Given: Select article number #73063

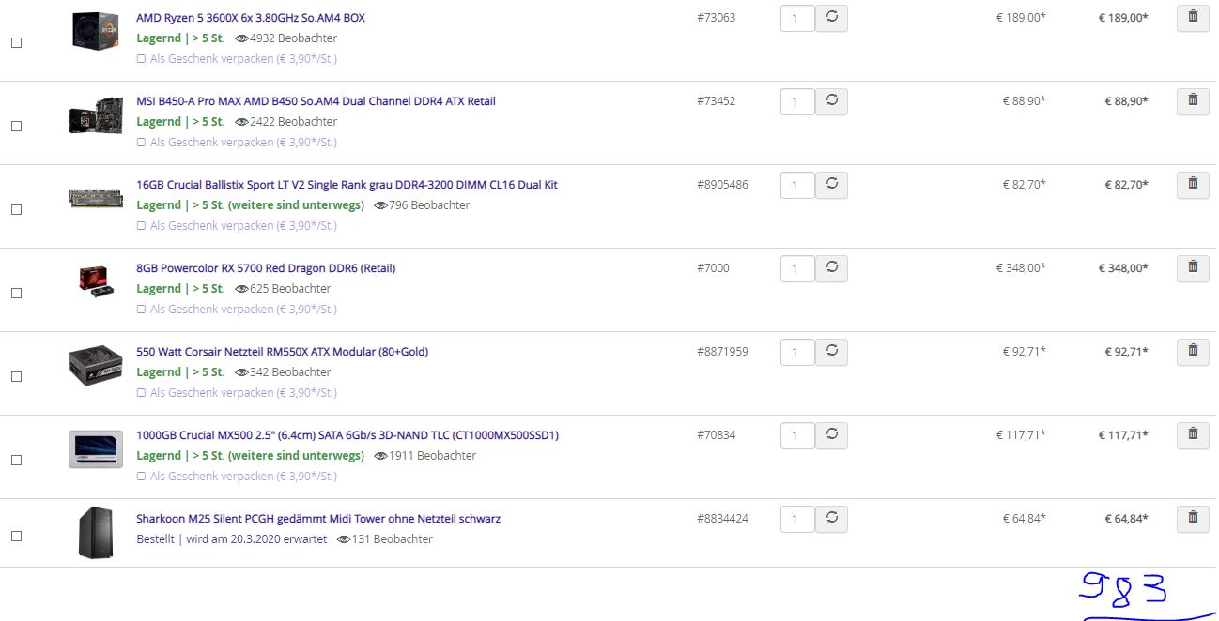Looking at the screenshot, I should click(x=717, y=18).
